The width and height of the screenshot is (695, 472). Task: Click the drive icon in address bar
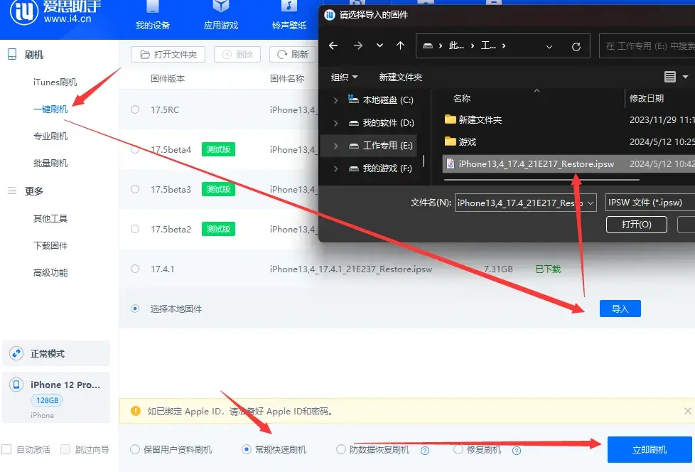(428, 45)
